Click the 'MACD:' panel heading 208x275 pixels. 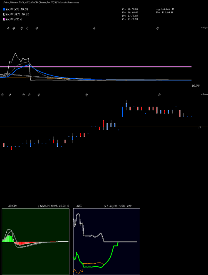tap(12, 206)
